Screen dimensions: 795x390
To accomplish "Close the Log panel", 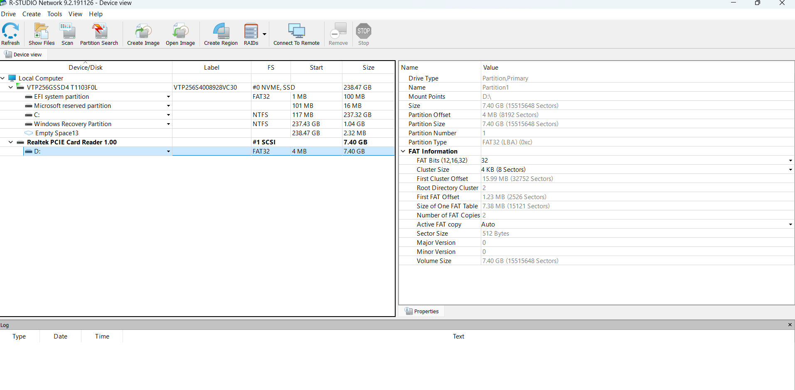I will pyautogui.click(x=790, y=325).
